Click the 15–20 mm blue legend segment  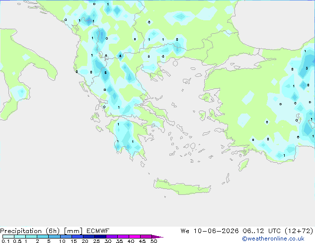[78, 237]
